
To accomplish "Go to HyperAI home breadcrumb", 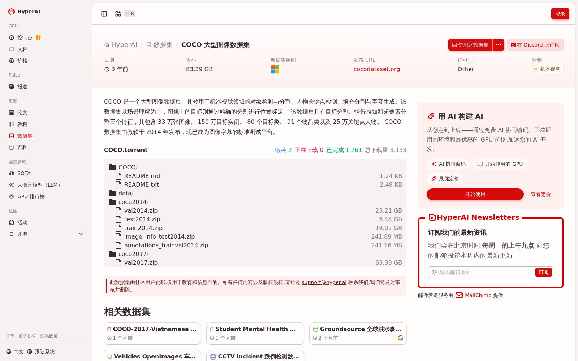I will (121, 45).
